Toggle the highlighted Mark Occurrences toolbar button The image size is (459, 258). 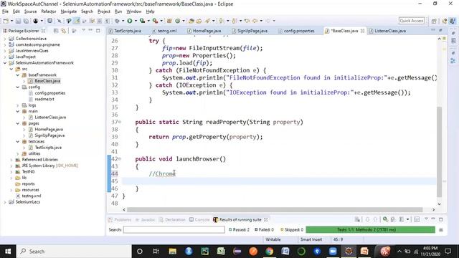point(77,21)
